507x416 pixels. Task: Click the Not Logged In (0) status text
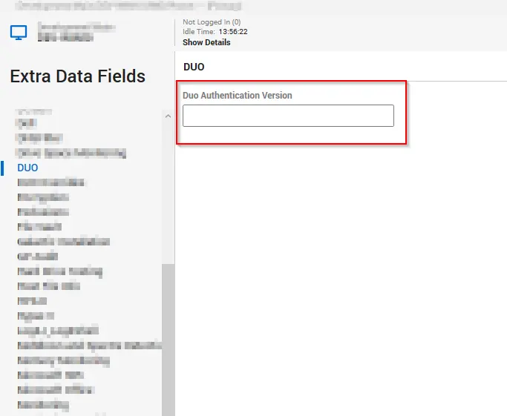[212, 22]
